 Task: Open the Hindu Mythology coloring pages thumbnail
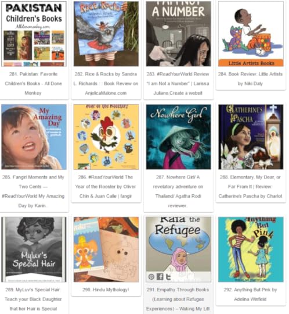coord(106,249)
